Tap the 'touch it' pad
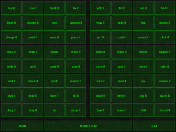 [x=100, y=96]
